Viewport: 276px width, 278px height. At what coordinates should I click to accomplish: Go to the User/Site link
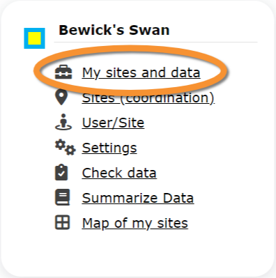pos(113,123)
